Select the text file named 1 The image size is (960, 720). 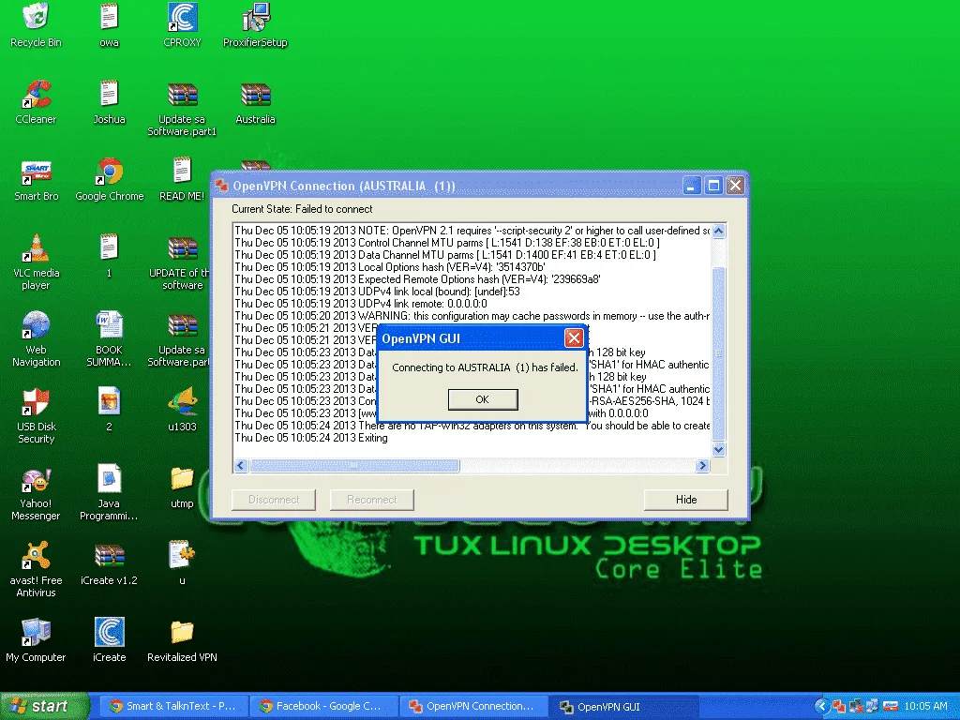[109, 247]
